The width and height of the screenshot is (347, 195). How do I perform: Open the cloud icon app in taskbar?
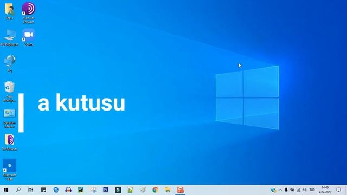[93, 190]
